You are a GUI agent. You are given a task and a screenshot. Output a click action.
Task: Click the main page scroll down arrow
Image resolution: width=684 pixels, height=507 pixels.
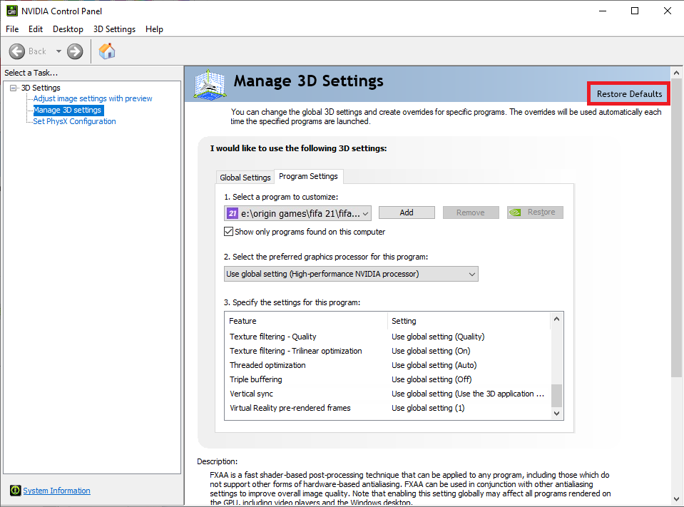coord(676,499)
